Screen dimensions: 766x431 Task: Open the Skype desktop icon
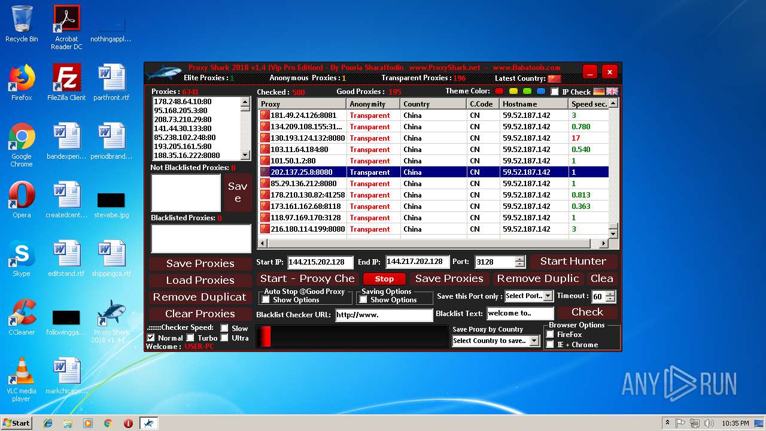tap(22, 259)
